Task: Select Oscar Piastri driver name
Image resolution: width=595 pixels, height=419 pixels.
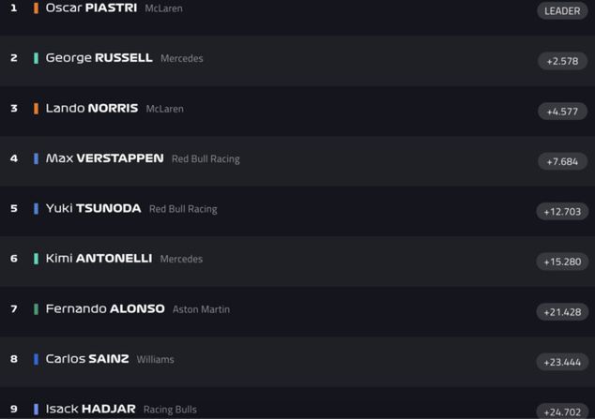Action: [91, 7]
